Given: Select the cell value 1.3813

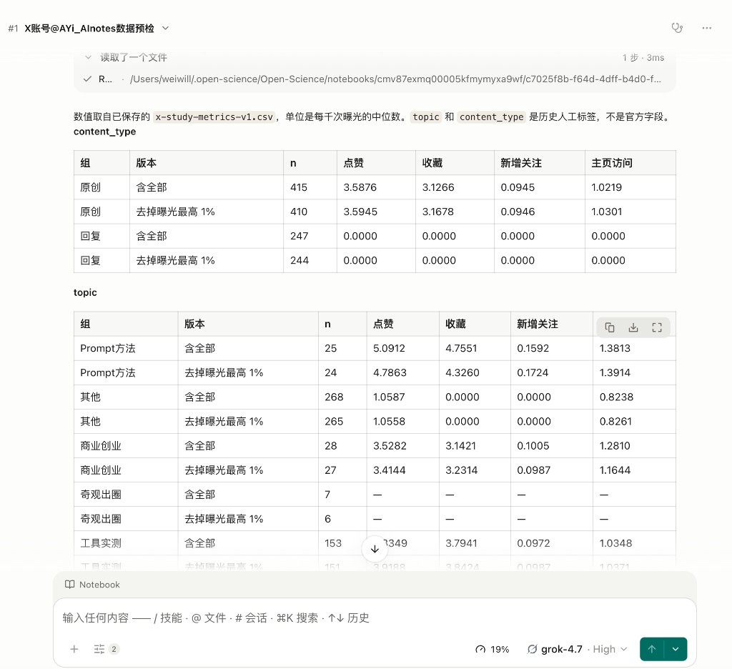Looking at the screenshot, I should point(615,348).
